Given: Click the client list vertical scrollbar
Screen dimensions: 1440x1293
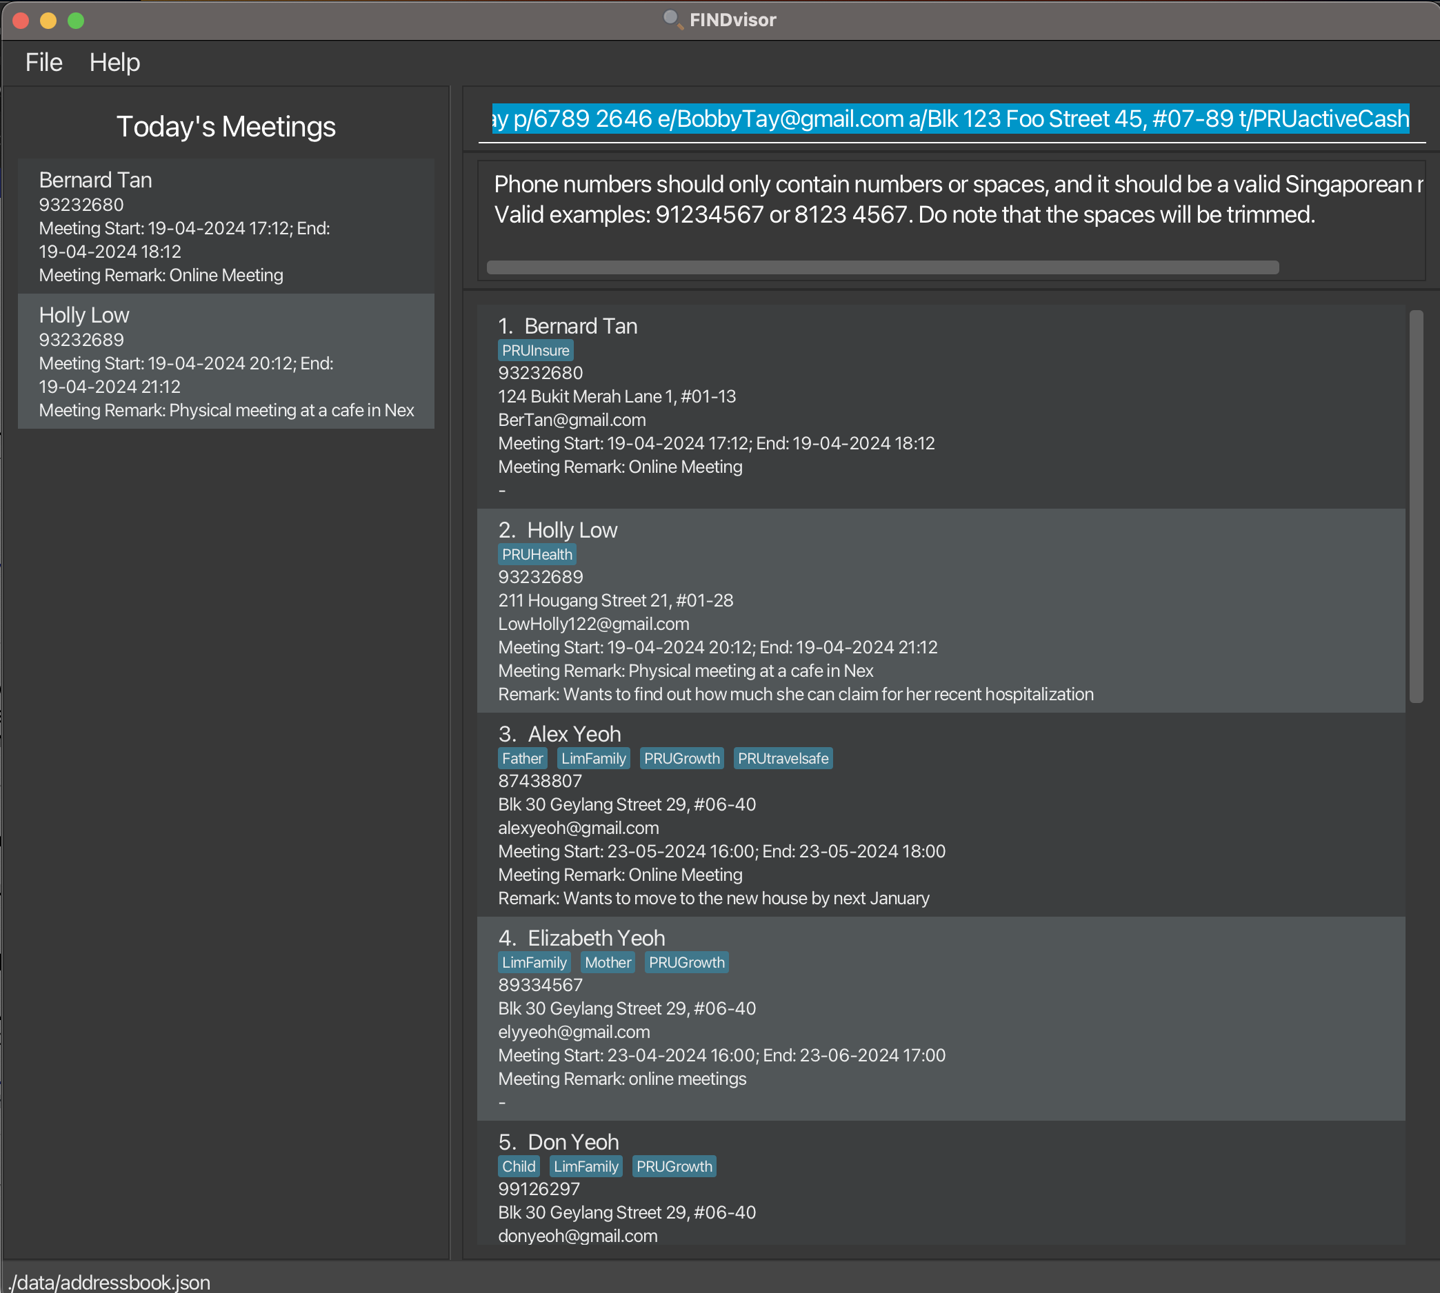Looking at the screenshot, I should [x=1415, y=506].
